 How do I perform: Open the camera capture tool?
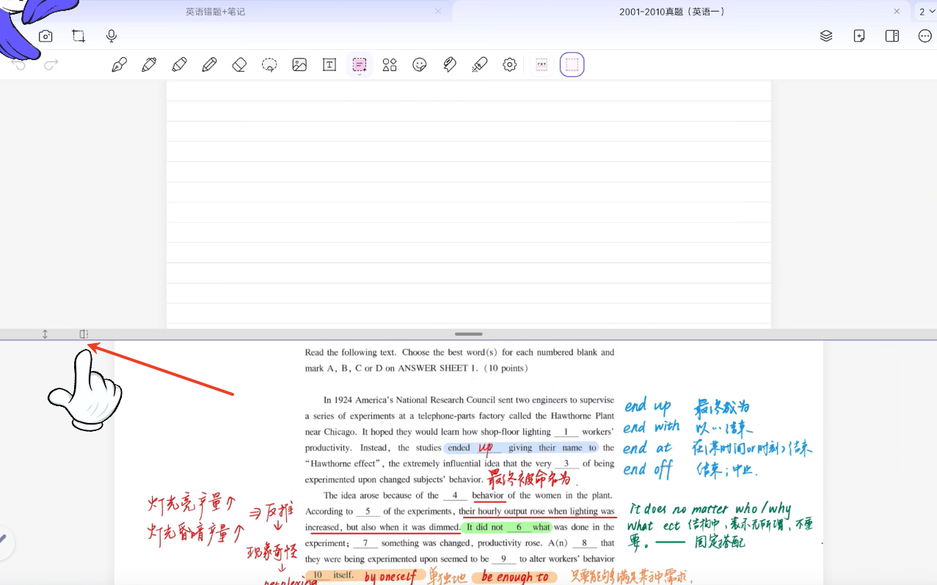(x=45, y=36)
